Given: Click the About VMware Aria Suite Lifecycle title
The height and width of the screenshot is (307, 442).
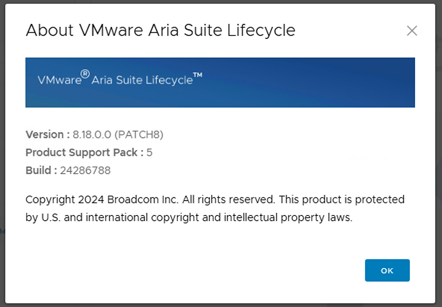Looking at the screenshot, I should (x=160, y=30).
